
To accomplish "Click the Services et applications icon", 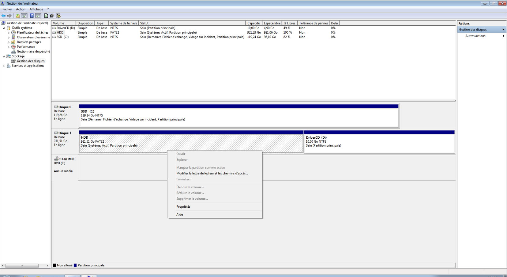I will click(9, 66).
